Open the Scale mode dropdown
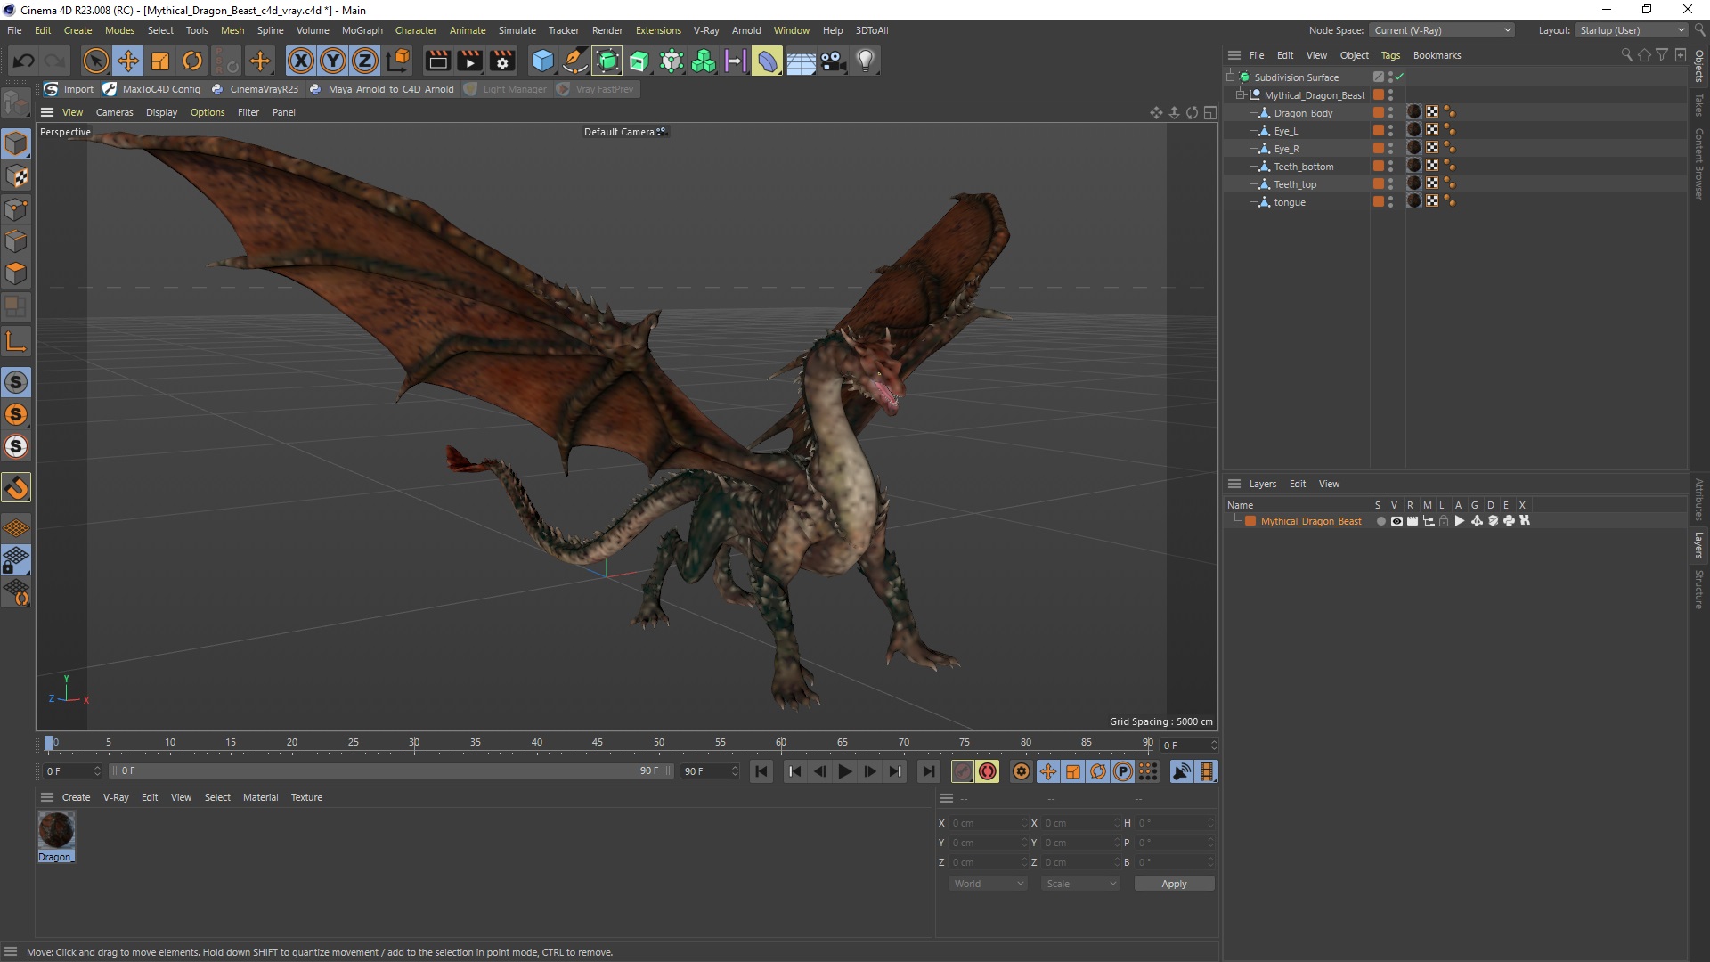Viewport: 1710px width, 962px height. coord(1080,884)
